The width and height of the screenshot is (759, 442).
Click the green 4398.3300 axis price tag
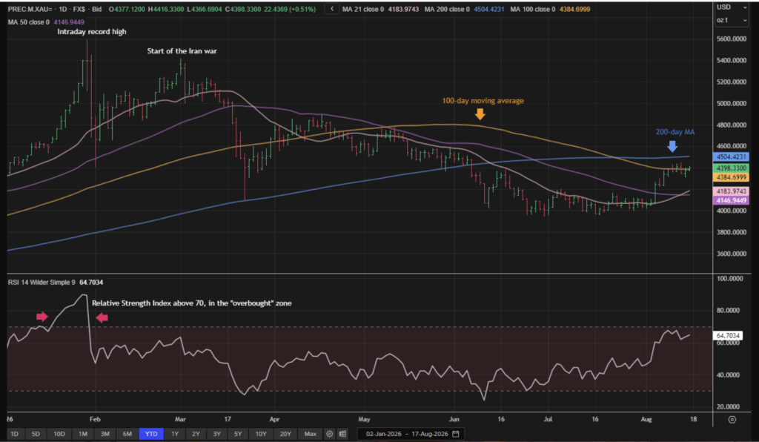click(731, 168)
